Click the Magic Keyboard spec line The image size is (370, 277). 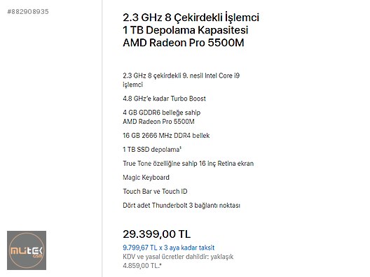pos(146,178)
